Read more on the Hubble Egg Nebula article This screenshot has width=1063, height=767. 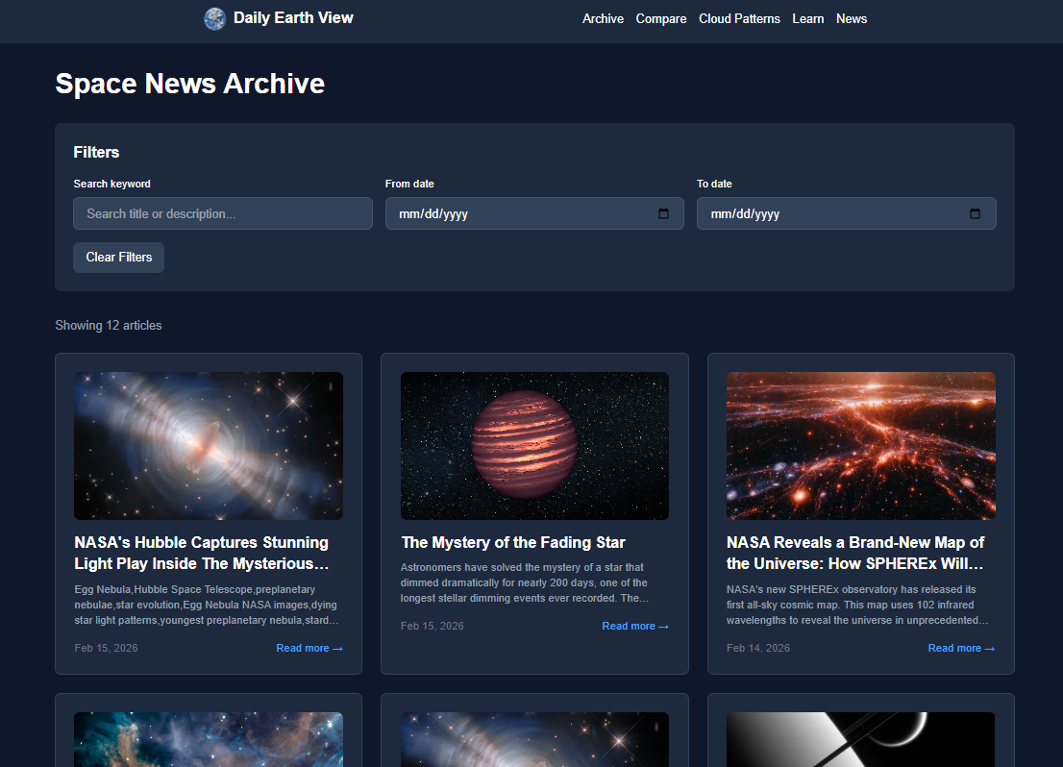click(309, 649)
